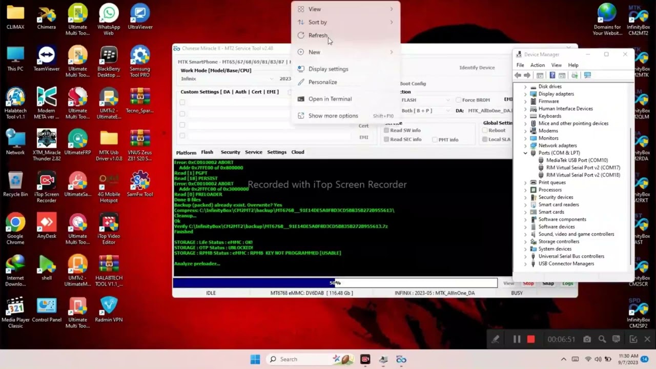Expand Network adapters node
This screenshot has height=369, width=656.
pyautogui.click(x=525, y=146)
